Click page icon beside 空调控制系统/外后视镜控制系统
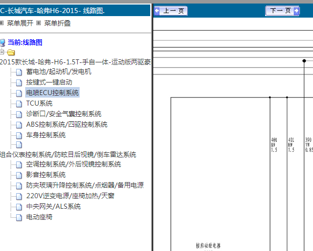This screenshot has width=313, height=251. (19, 165)
